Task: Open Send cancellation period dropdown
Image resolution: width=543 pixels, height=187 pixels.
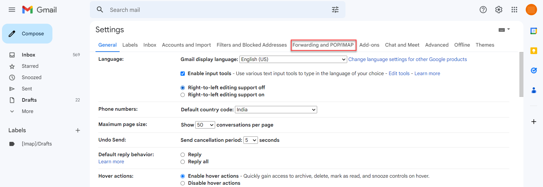Action: [251, 140]
